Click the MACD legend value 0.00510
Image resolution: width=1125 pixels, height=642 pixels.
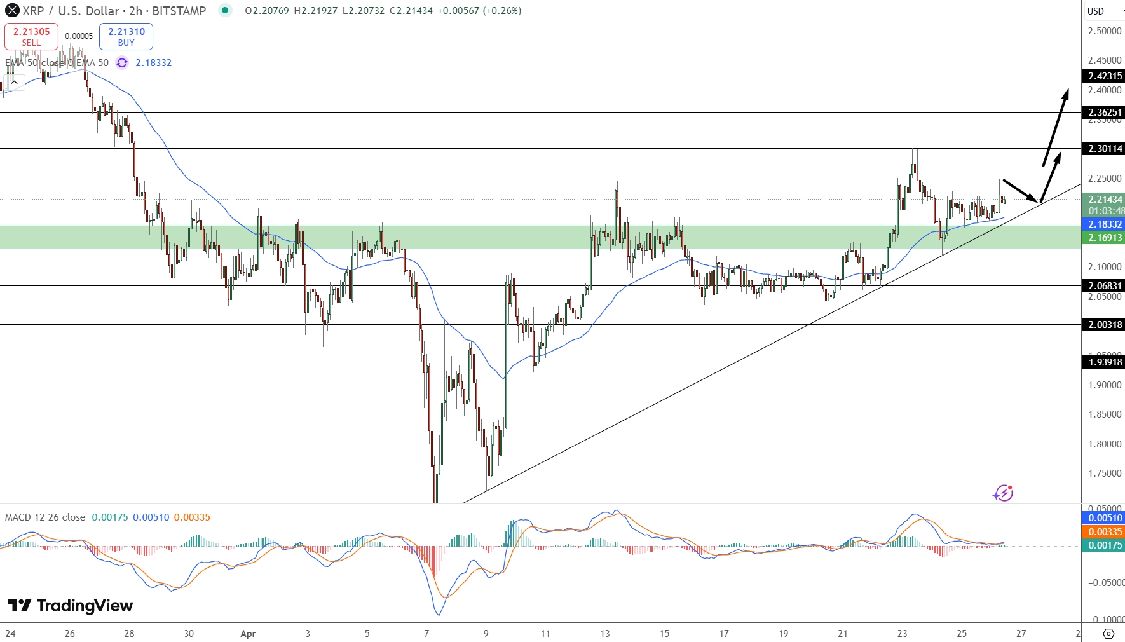[x=151, y=517]
